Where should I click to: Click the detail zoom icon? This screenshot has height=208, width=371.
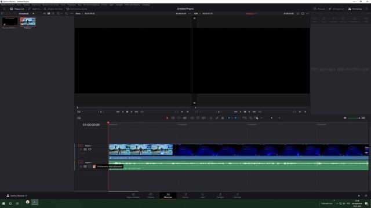[250, 118]
